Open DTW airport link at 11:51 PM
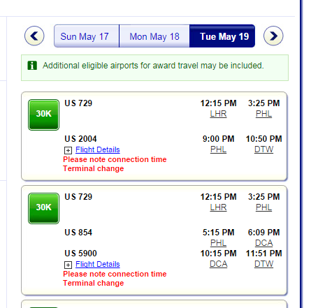Image resolution: width=311 pixels, height=308 pixels. point(263,264)
